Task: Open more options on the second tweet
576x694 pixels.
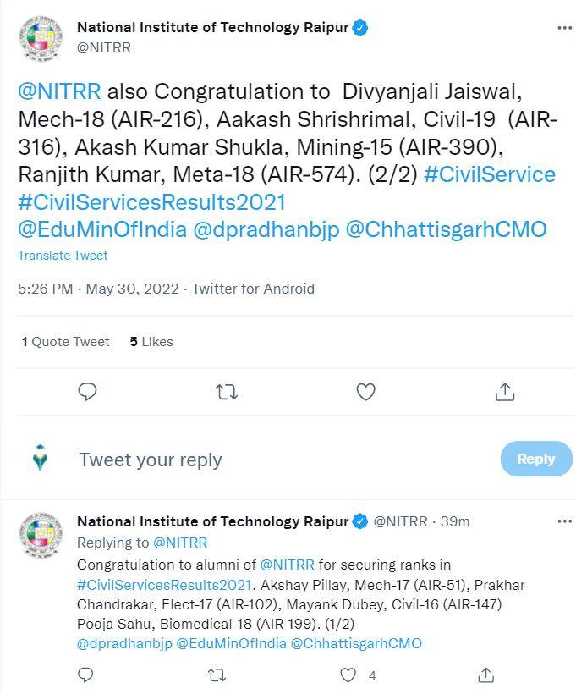Action: [x=564, y=521]
